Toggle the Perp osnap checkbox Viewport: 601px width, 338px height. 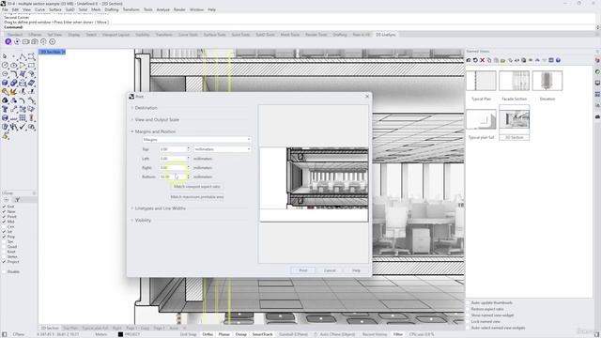[4, 237]
